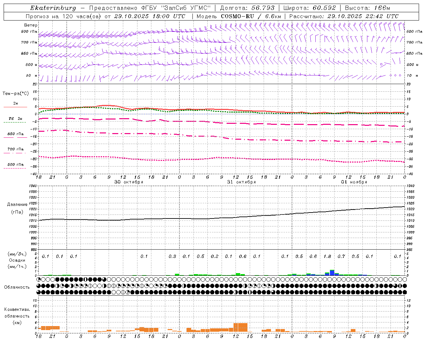This screenshot has width=424, height=339.
Task: Click the Осадки precipitation label
Action: click(x=17, y=260)
